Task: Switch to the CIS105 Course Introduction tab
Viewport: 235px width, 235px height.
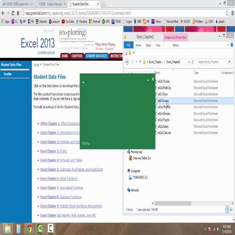Action: click(x=51, y=4)
